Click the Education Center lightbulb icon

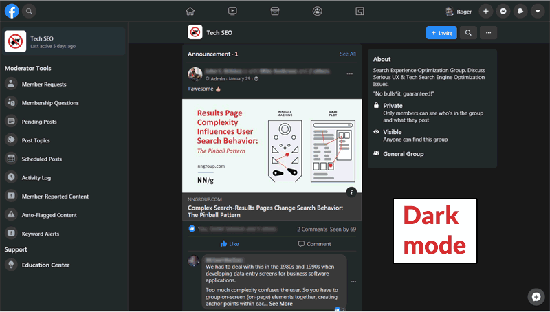(11, 265)
